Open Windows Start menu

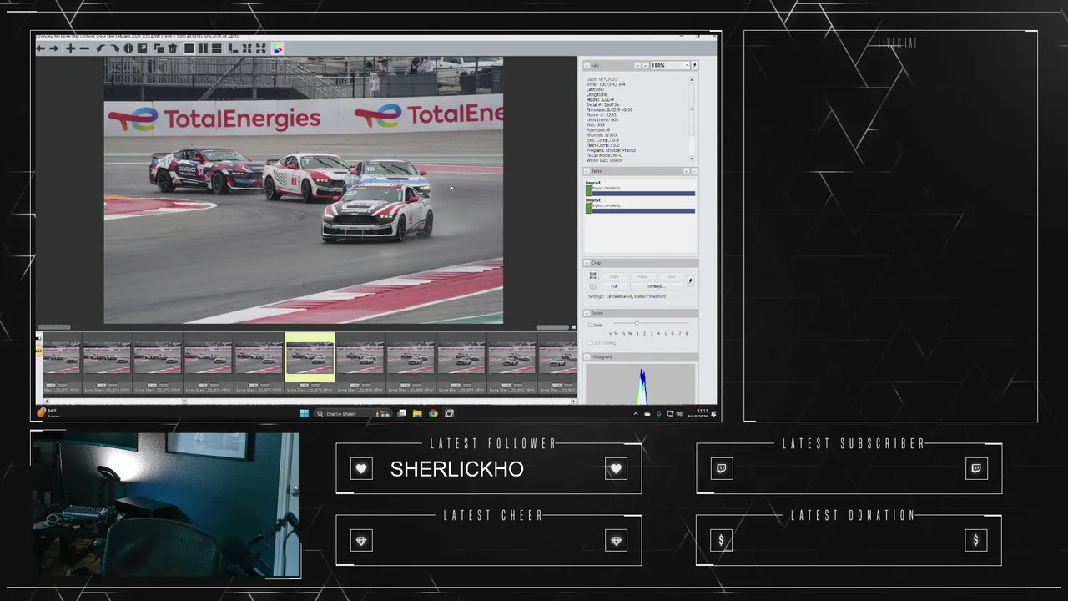[305, 413]
